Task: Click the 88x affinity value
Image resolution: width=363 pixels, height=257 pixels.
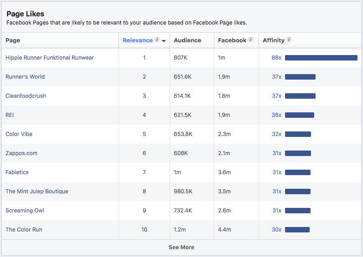Action: pos(276,58)
